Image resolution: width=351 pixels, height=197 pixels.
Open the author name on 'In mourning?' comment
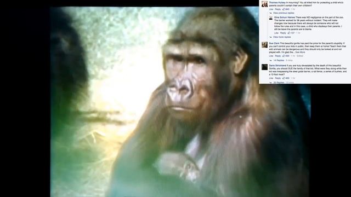[277, 2]
